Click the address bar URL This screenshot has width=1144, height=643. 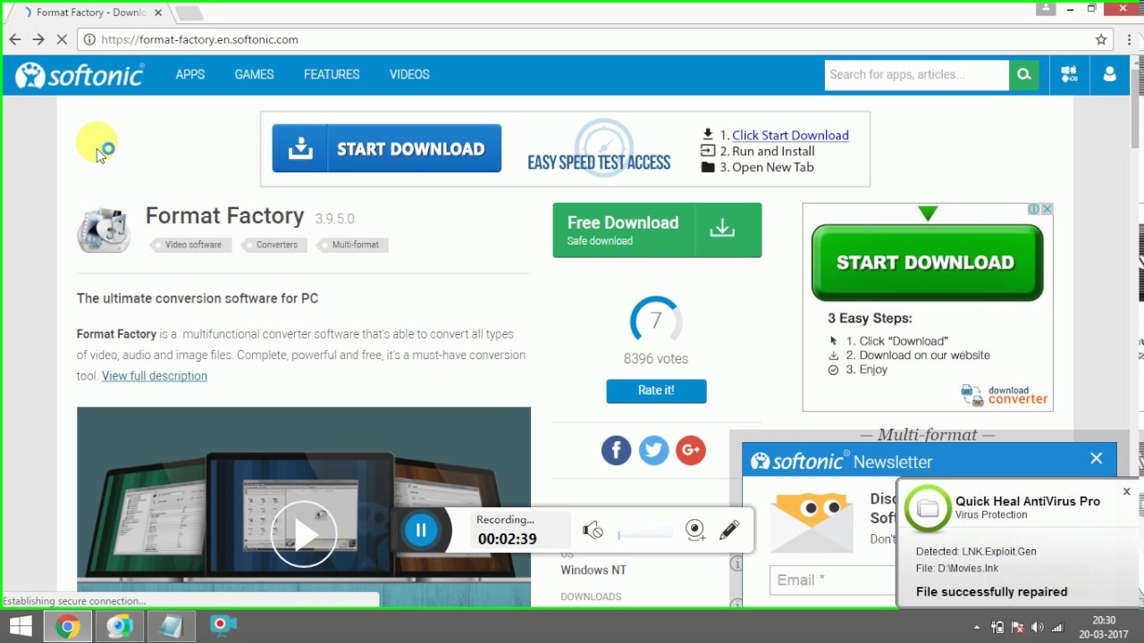coord(199,39)
